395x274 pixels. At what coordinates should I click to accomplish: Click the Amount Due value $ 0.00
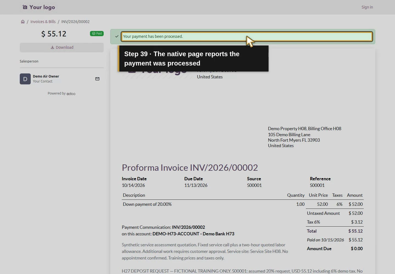(357, 249)
